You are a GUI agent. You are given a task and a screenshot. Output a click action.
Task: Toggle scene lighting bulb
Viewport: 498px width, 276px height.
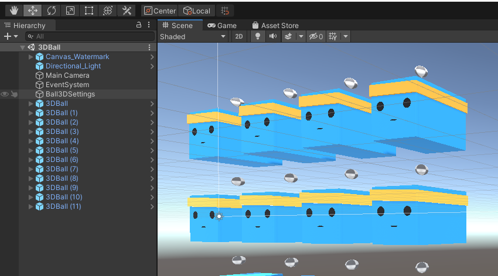coord(258,36)
